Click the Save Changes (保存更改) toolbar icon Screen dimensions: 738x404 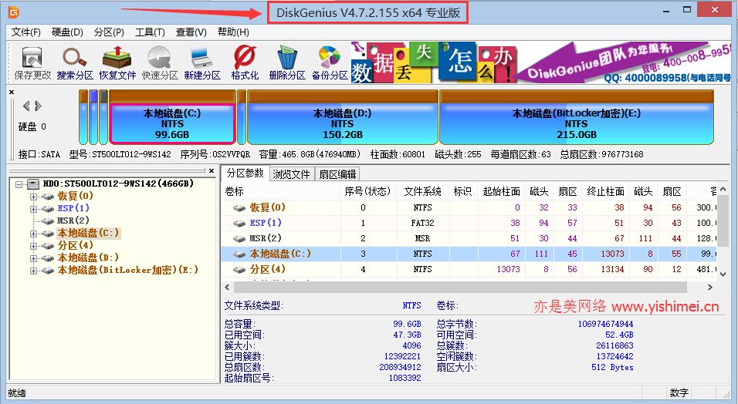tap(32, 62)
